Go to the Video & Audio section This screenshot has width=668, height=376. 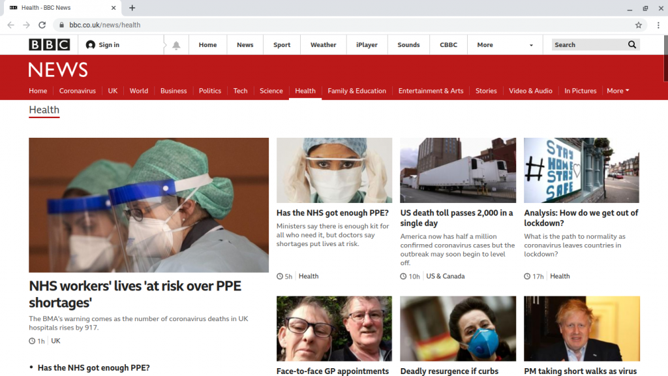click(530, 91)
